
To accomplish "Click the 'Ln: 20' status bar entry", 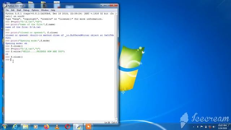I will pos(107,122).
